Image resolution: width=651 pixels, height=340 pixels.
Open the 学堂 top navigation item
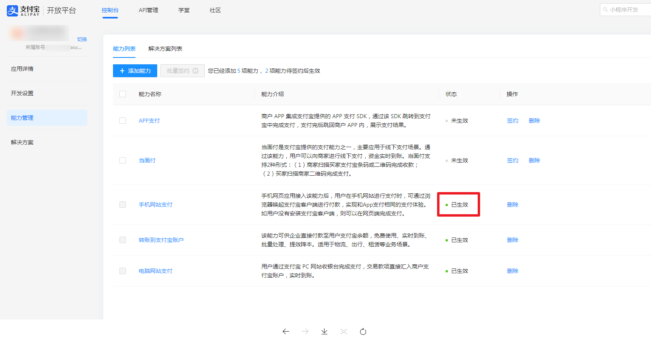(184, 10)
